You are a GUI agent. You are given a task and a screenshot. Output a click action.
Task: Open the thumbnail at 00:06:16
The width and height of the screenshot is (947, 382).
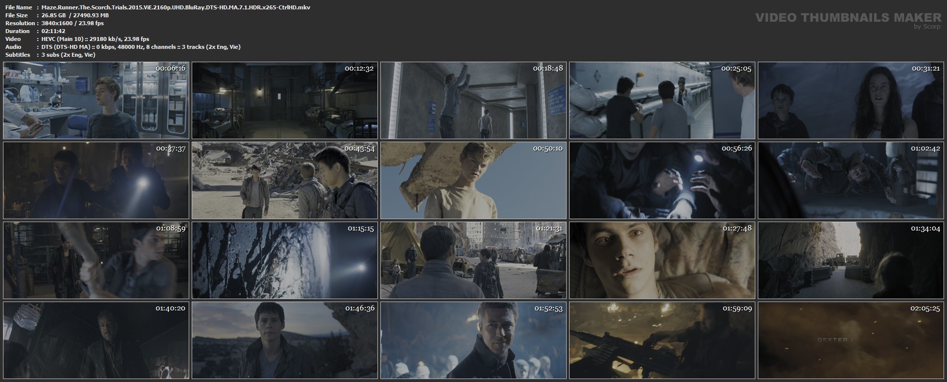coord(96,101)
